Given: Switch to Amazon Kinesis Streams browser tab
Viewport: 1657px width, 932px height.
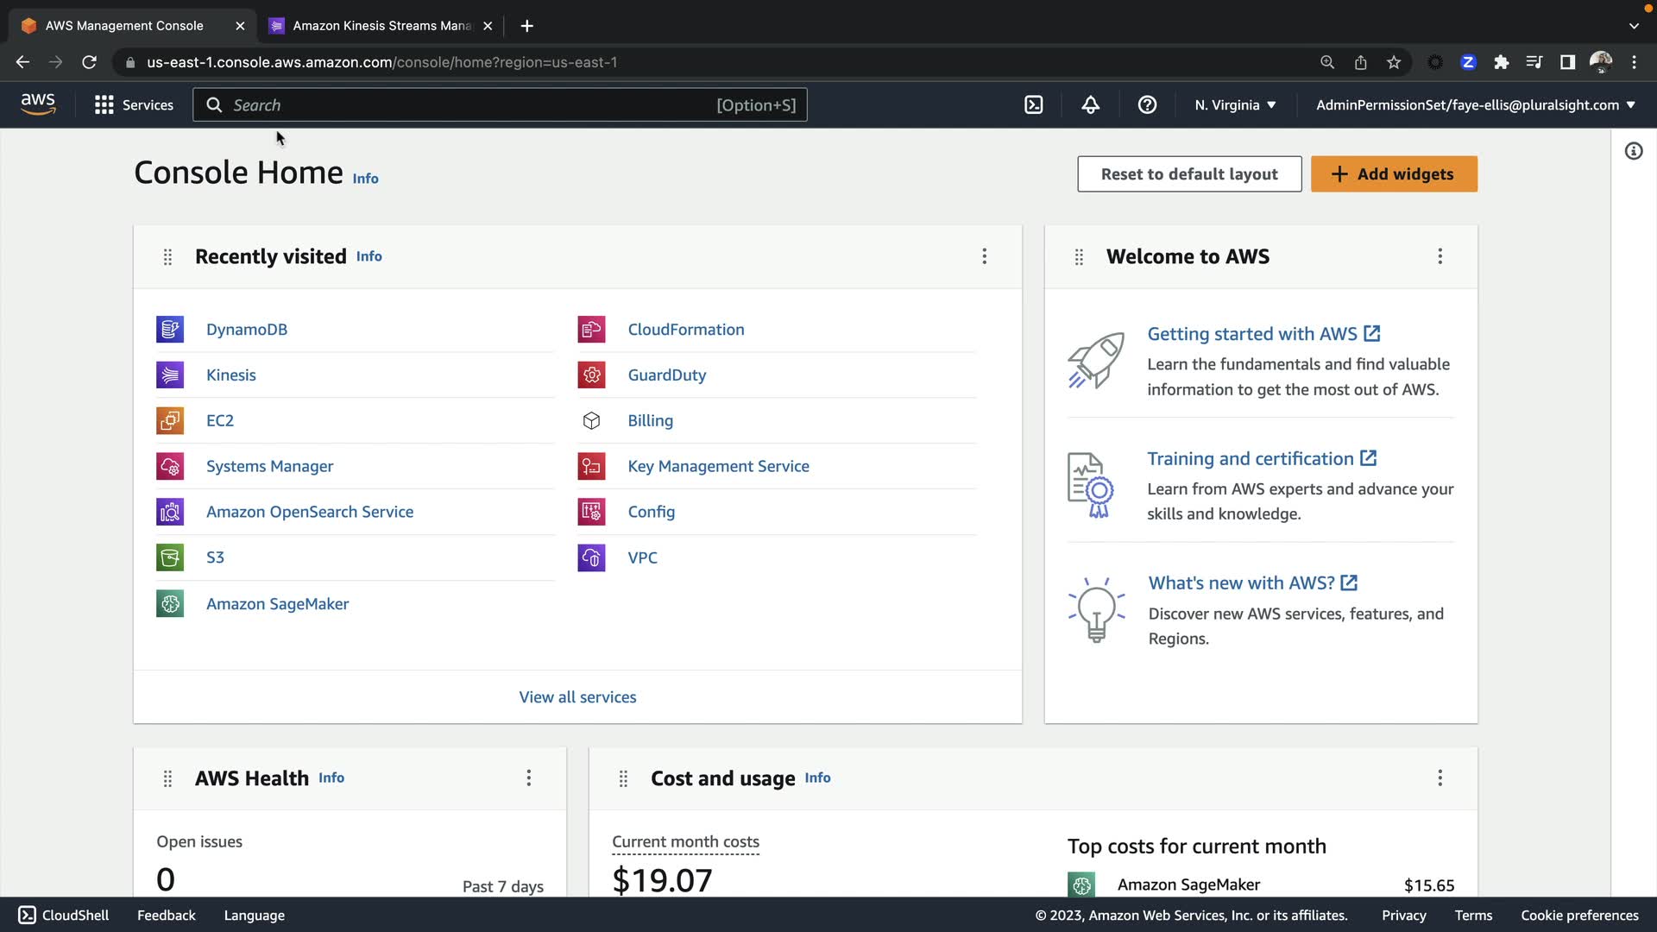Looking at the screenshot, I should click(381, 26).
